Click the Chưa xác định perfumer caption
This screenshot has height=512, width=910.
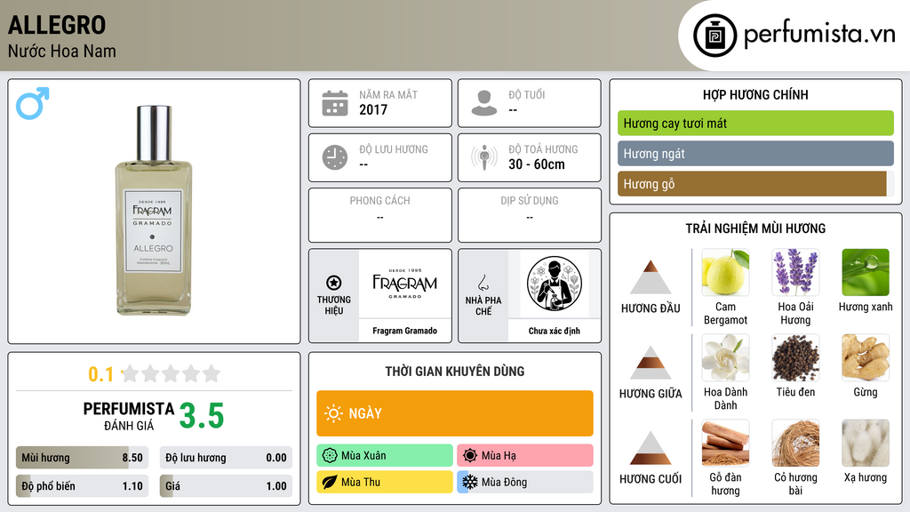pyautogui.click(x=555, y=331)
